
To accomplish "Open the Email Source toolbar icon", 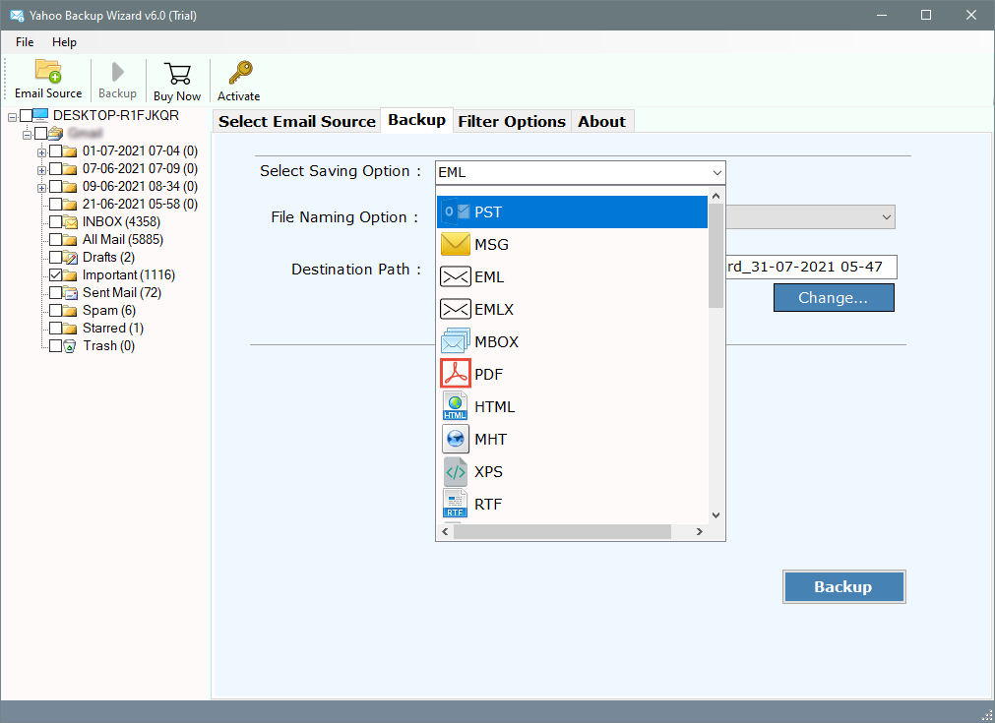I will pyautogui.click(x=48, y=71).
